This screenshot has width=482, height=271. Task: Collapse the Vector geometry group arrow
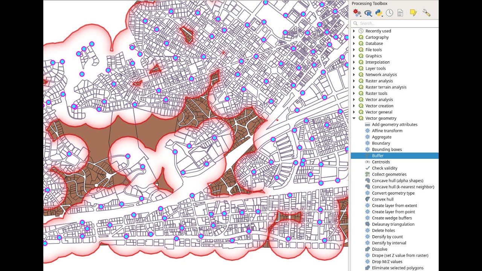(354, 118)
